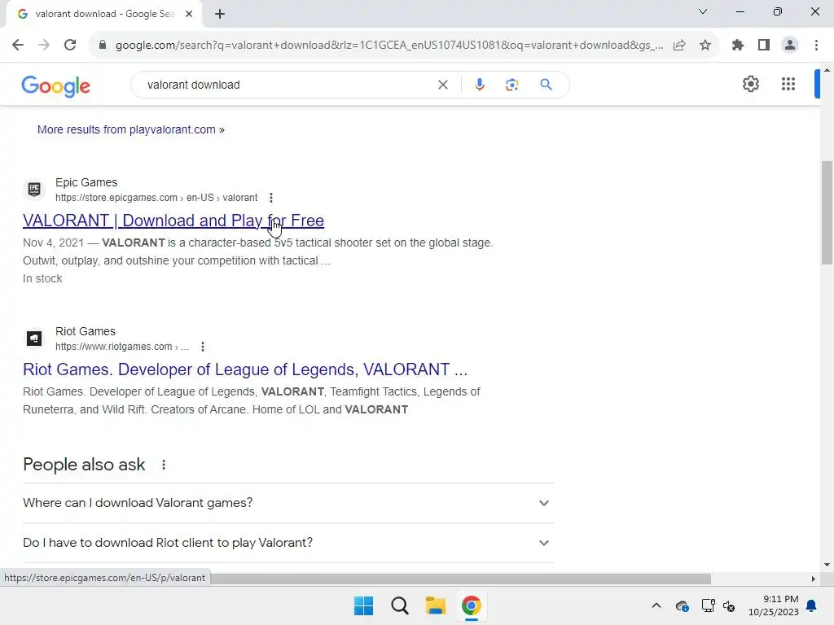
Task: Open More results from playvalorant.com
Action: (131, 129)
